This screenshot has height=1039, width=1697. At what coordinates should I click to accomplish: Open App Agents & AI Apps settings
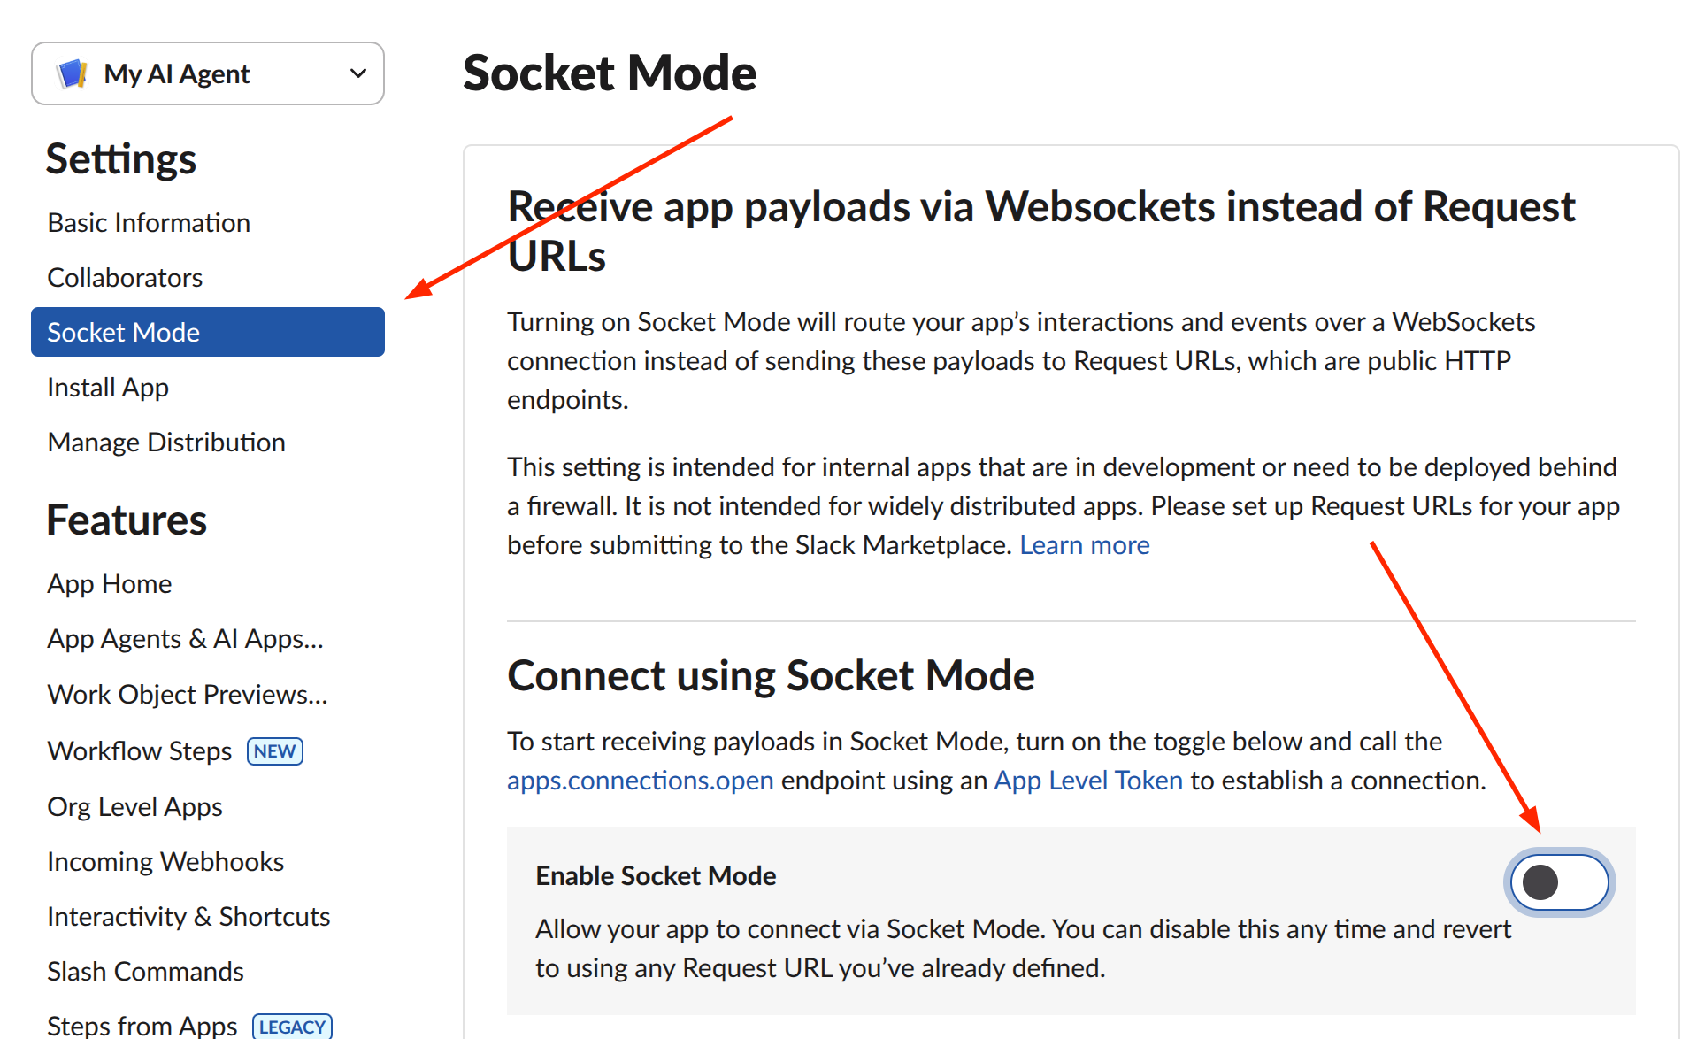tap(184, 638)
